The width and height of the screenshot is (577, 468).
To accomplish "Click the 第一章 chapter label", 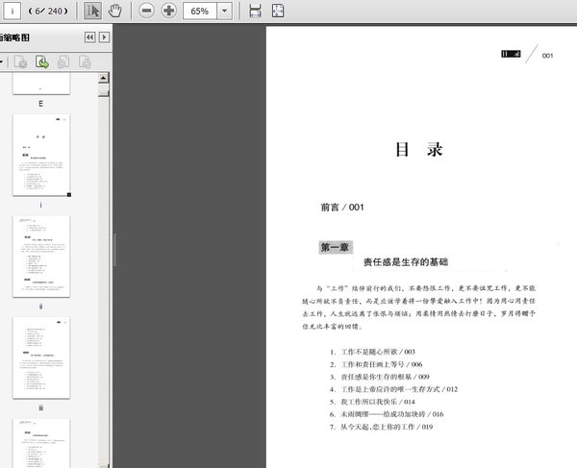I will click(336, 247).
